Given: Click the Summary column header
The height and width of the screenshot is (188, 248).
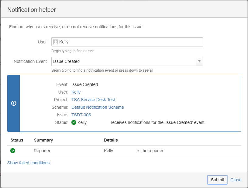Looking at the screenshot, I should pyautogui.click(x=43, y=140).
